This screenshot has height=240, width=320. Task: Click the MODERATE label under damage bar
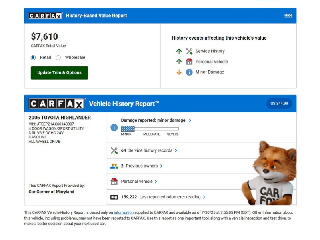[x=152, y=134]
